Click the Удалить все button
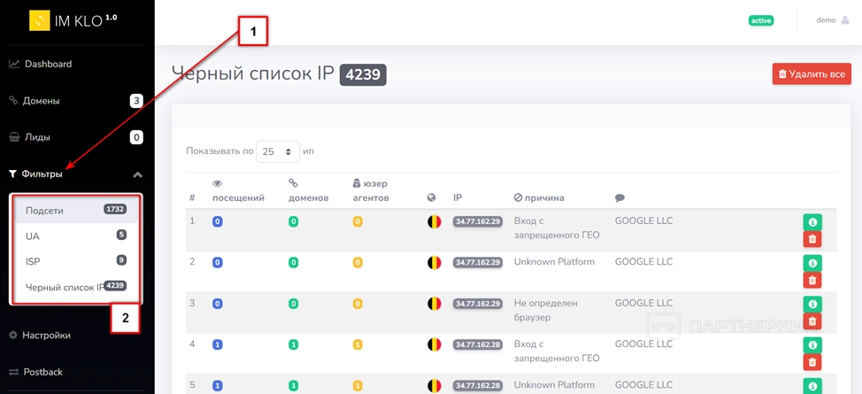The width and height of the screenshot is (862, 394). point(812,73)
